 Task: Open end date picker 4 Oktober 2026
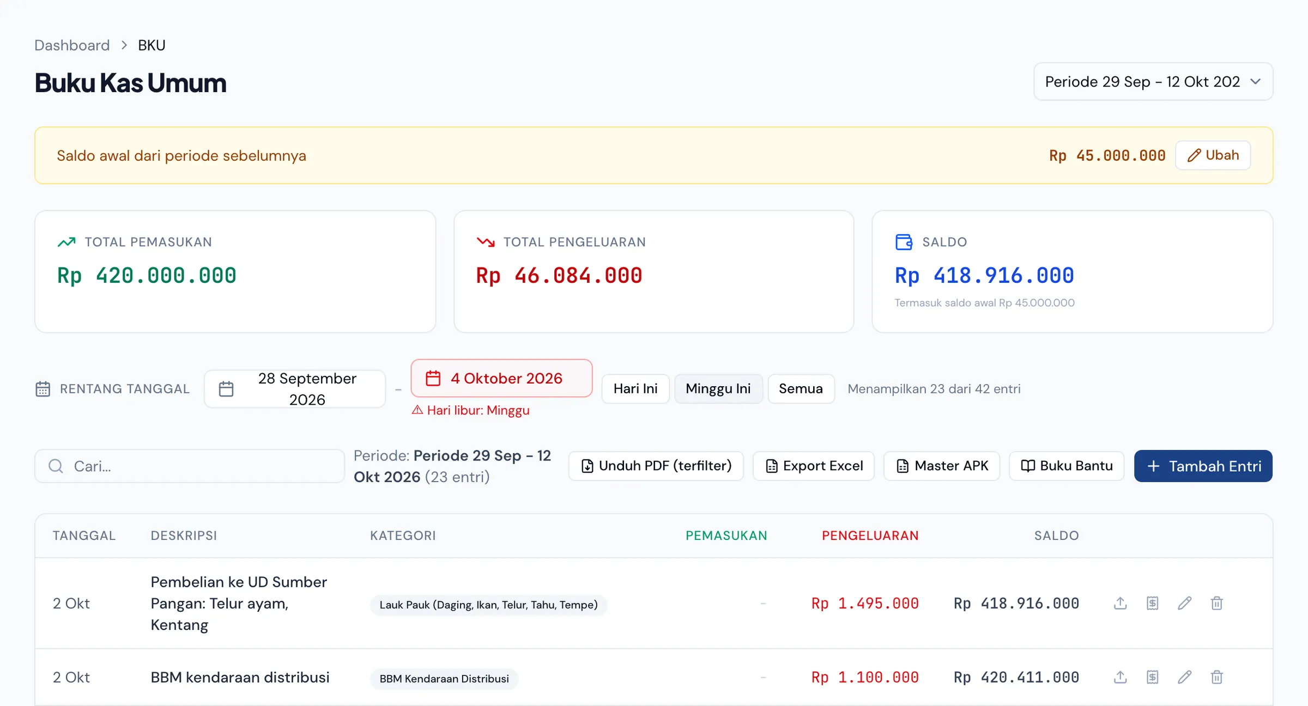501,378
